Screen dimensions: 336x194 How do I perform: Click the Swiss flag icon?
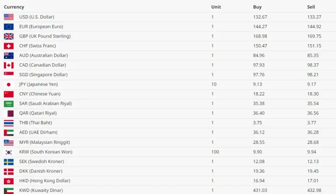tap(9, 46)
